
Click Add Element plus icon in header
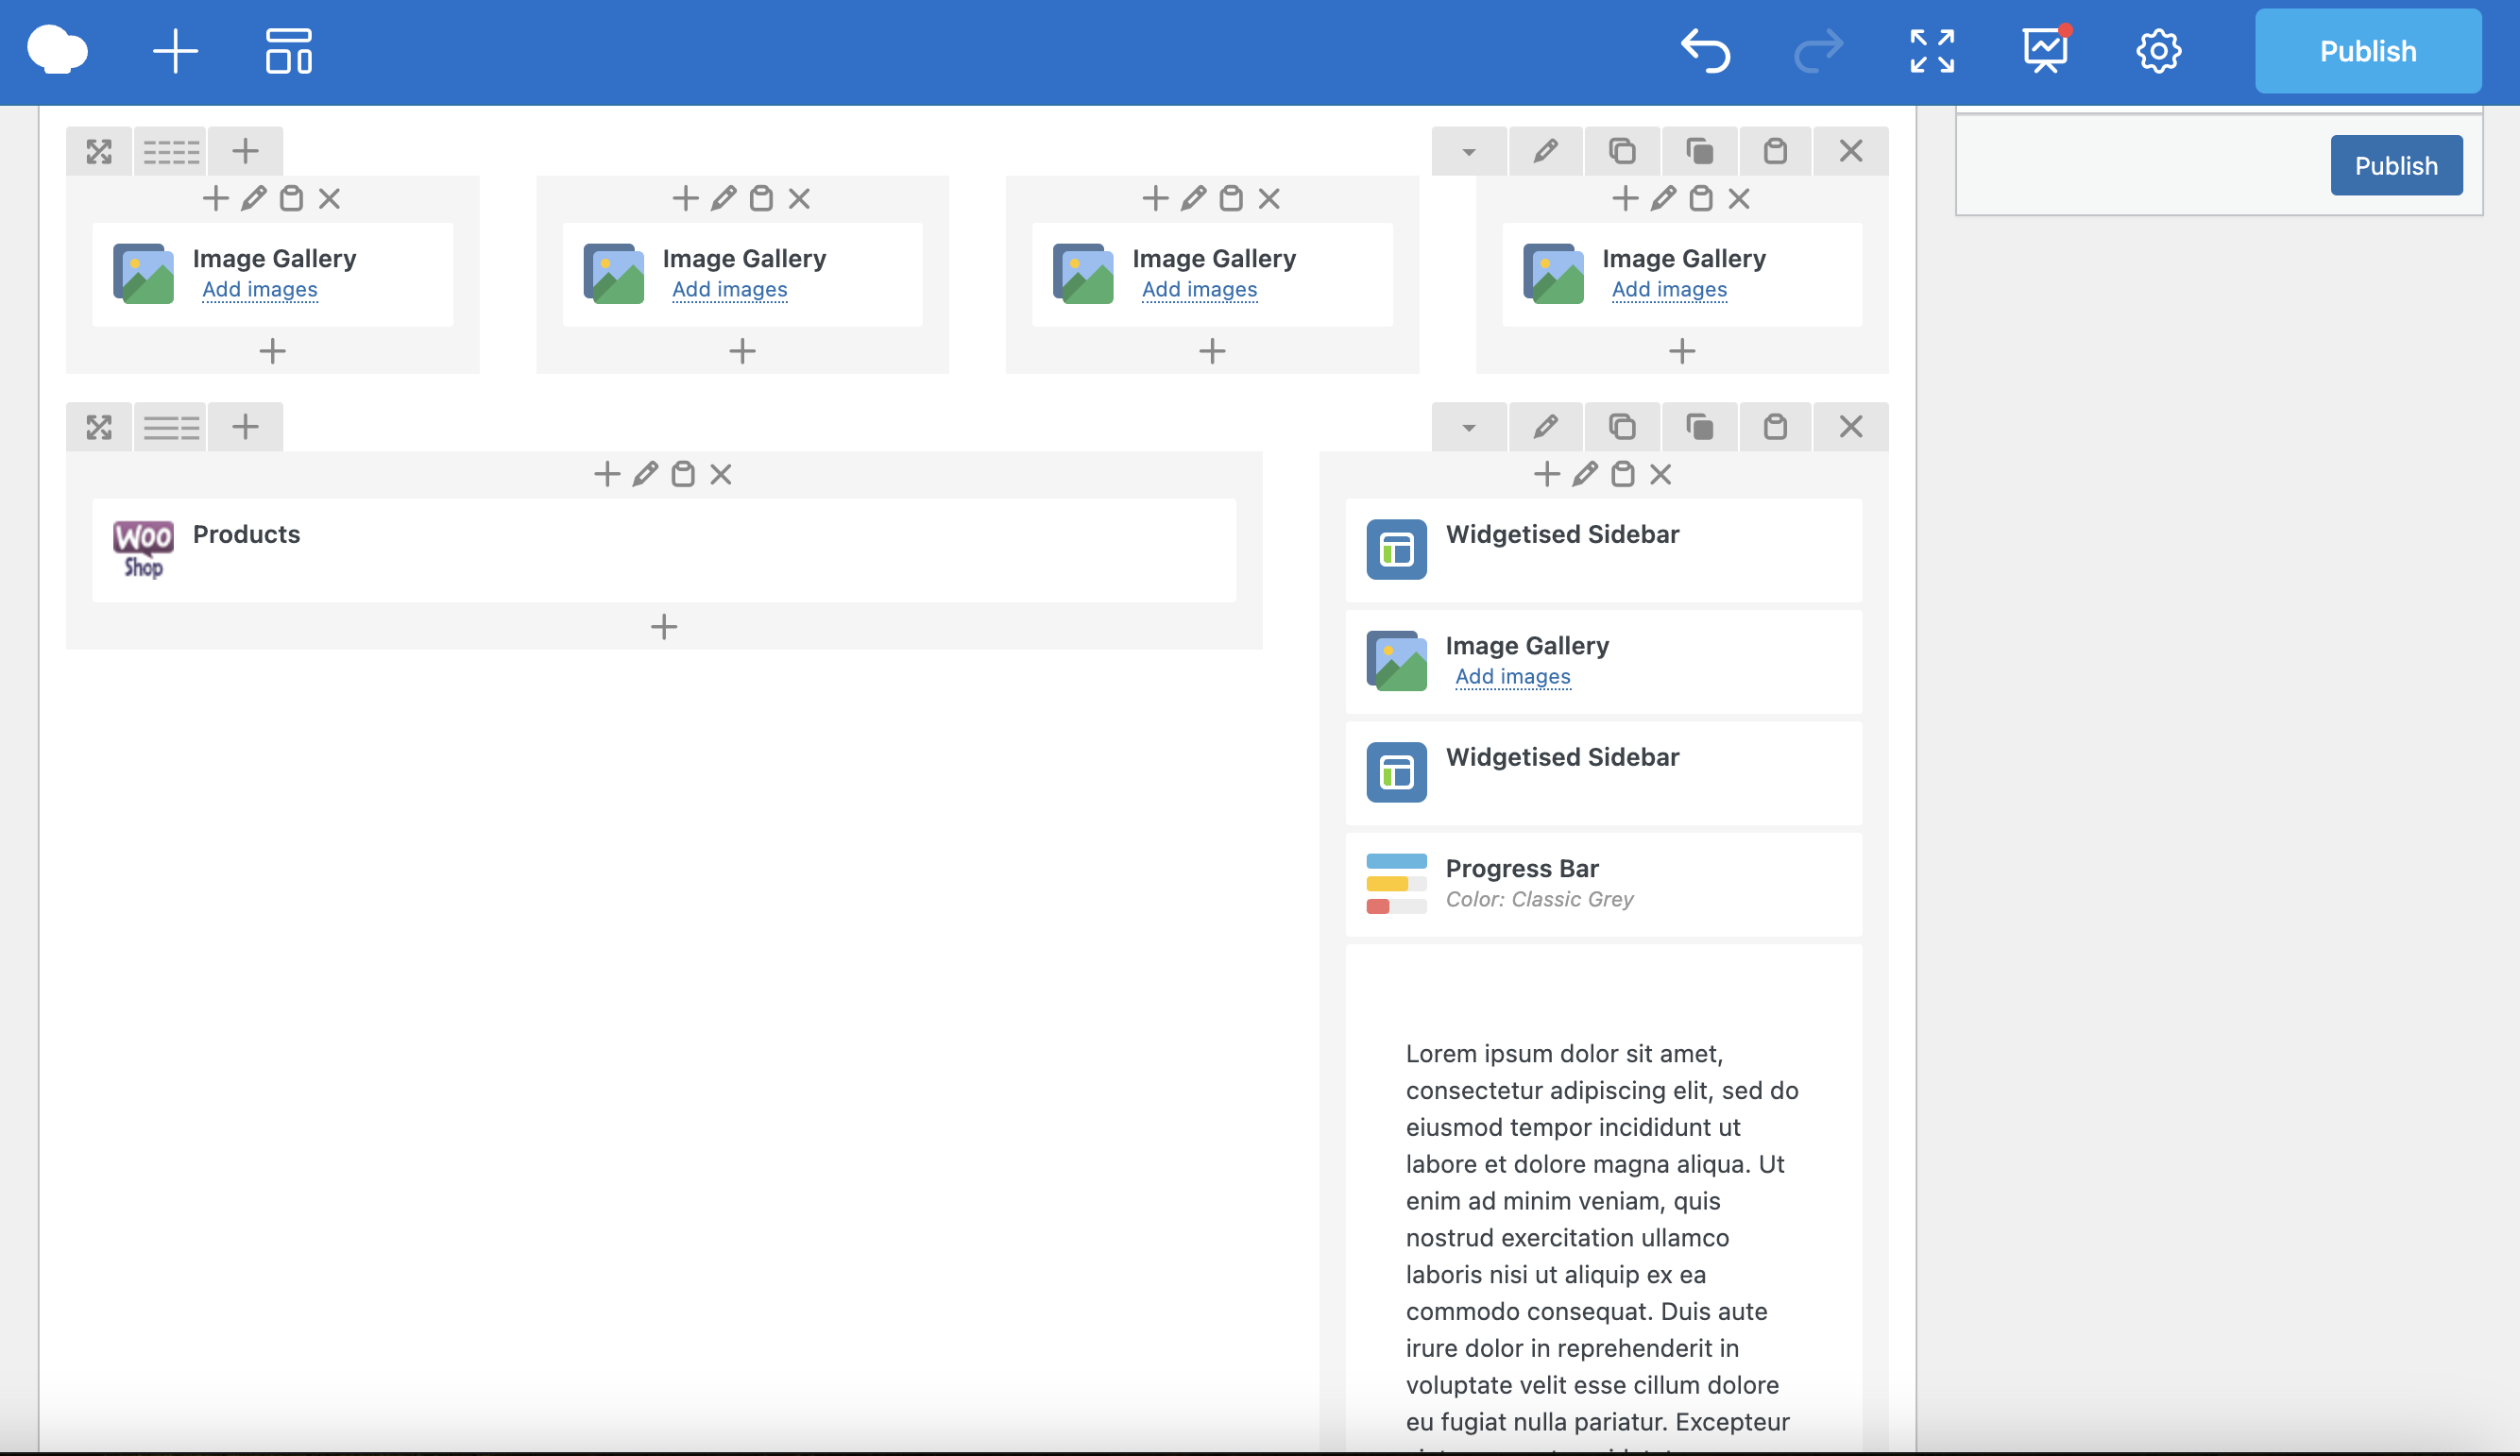point(175,50)
